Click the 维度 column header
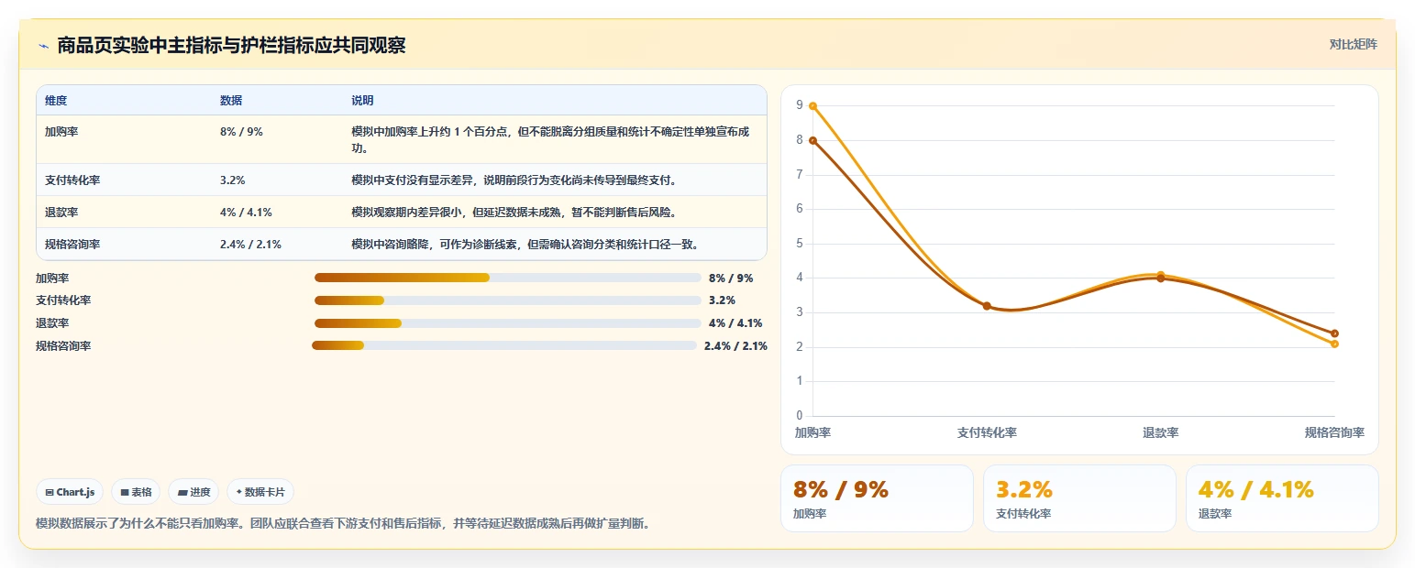 pyautogui.click(x=56, y=101)
